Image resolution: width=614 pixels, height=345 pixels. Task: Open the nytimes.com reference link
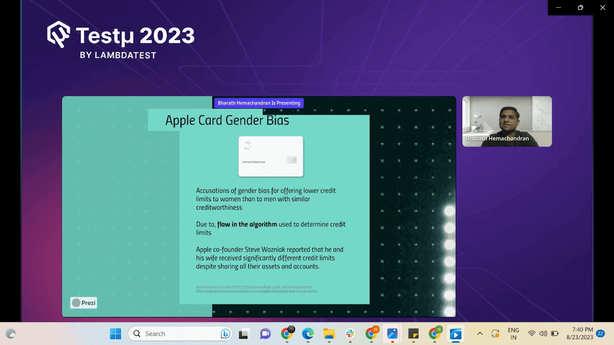tap(254, 287)
